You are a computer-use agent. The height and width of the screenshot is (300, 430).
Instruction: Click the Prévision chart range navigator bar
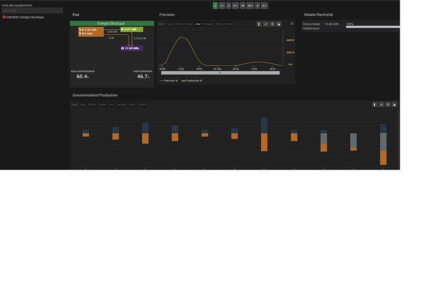point(221,73)
